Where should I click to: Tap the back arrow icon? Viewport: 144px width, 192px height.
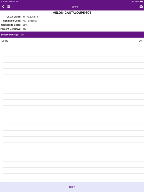(3, 6)
